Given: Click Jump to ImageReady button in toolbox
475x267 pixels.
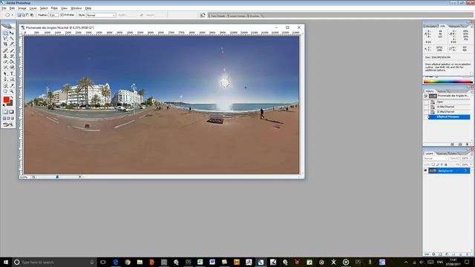Looking at the screenshot, I should coord(8,125).
